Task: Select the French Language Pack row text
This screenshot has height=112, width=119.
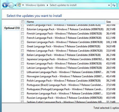Action: coord(64,38)
